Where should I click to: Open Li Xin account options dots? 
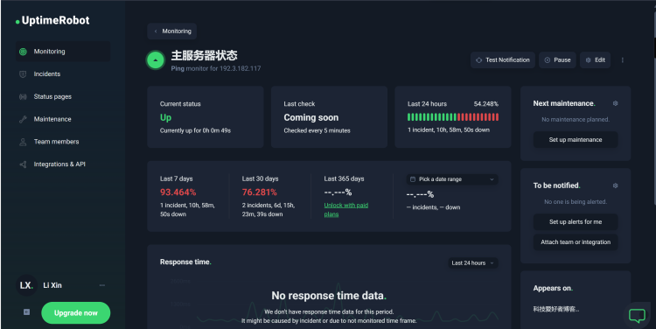(102, 285)
